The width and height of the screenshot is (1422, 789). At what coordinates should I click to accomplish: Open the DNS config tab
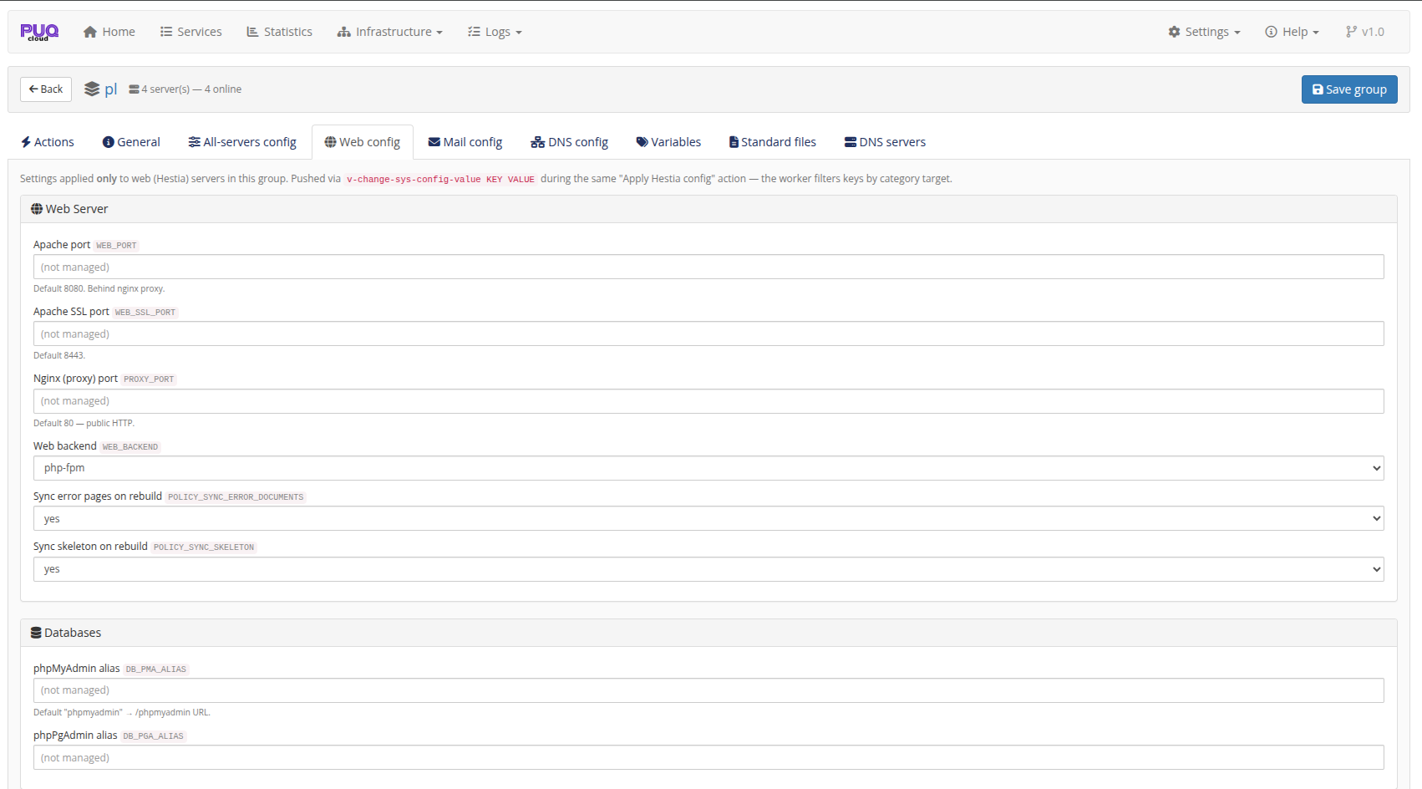(x=570, y=142)
